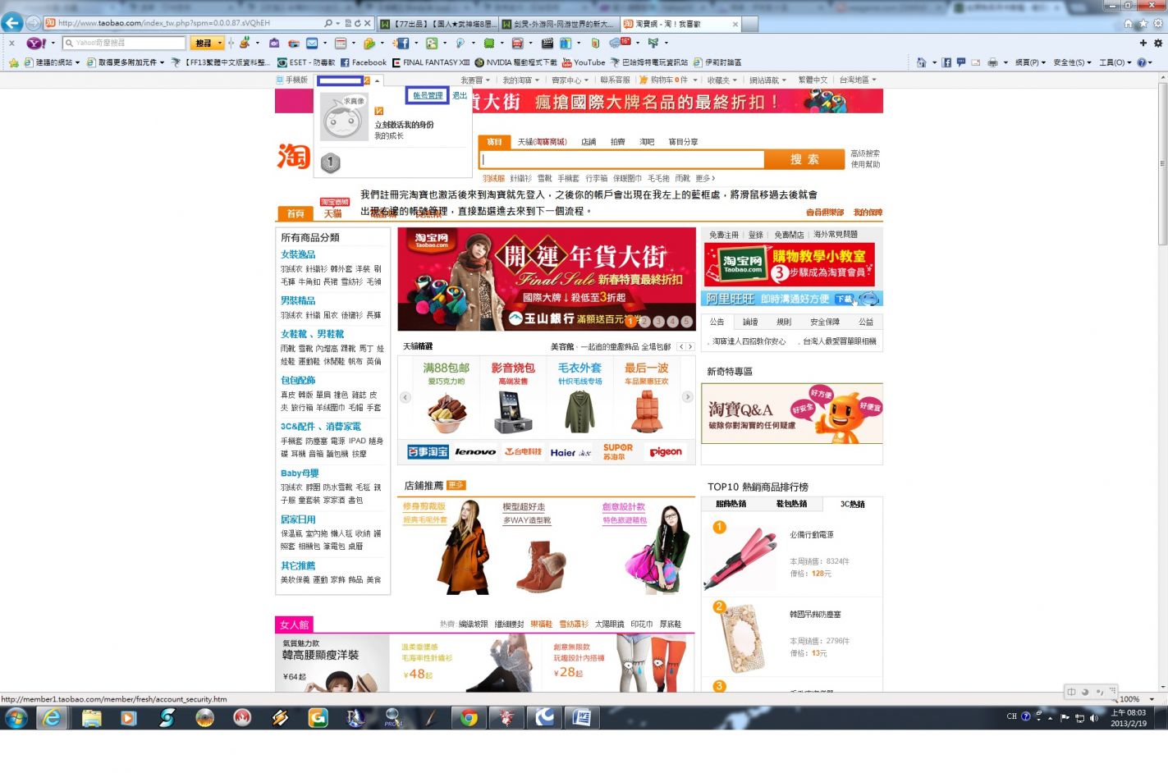Click the carousel right arrow beside product thumbnails
Viewport: 1168px width, 773px height.
pyautogui.click(x=688, y=397)
